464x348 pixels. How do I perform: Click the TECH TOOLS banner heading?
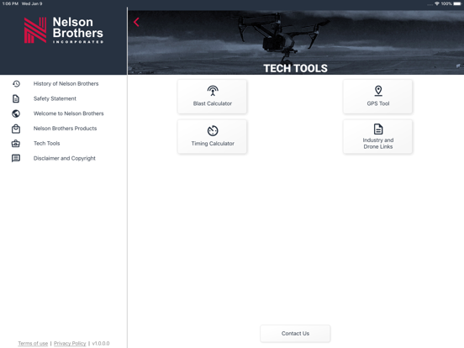tap(295, 68)
